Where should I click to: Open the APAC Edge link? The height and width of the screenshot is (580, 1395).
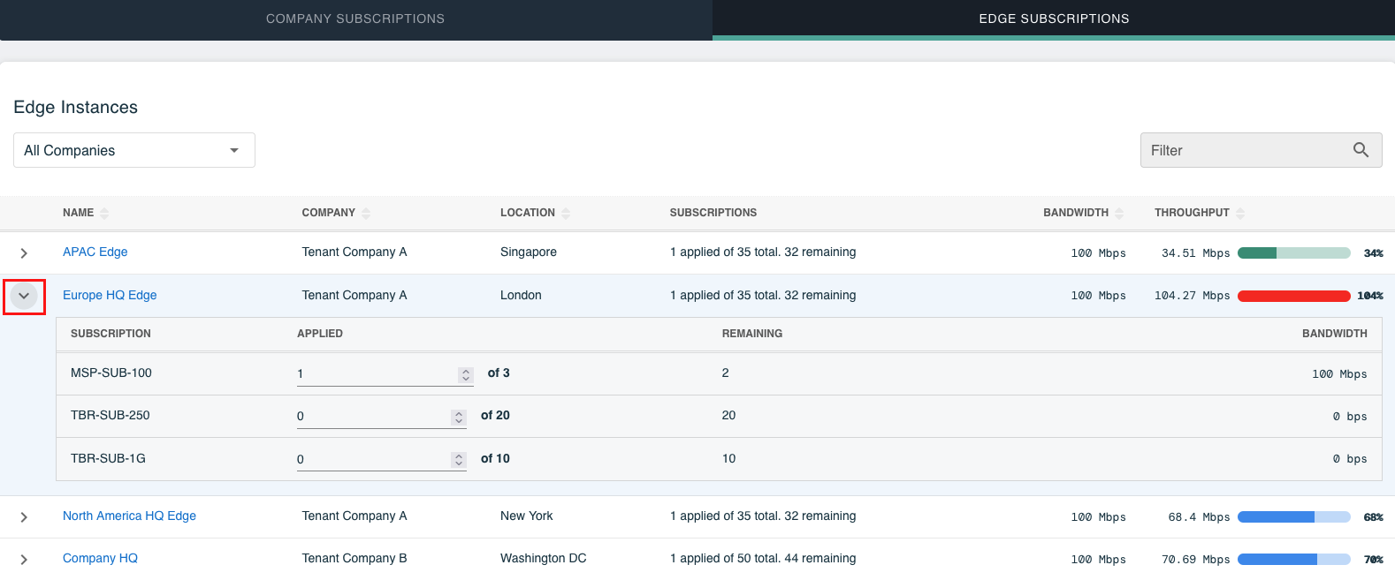95,252
